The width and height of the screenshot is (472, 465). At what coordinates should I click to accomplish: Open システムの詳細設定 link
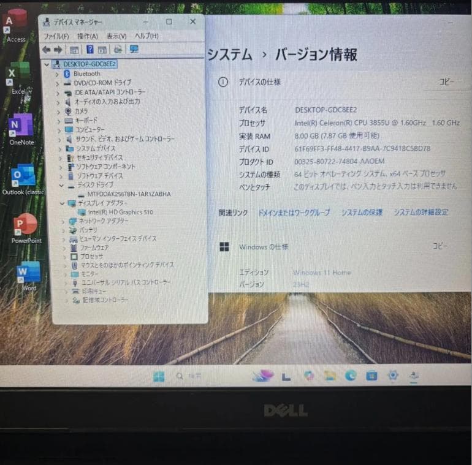[x=421, y=213]
